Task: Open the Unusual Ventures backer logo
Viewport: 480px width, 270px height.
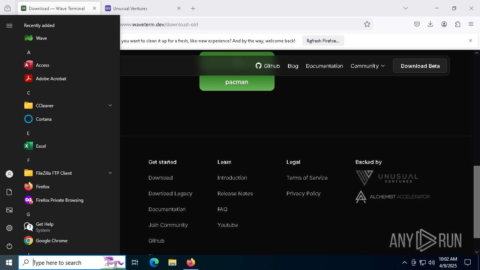Action: click(x=387, y=178)
